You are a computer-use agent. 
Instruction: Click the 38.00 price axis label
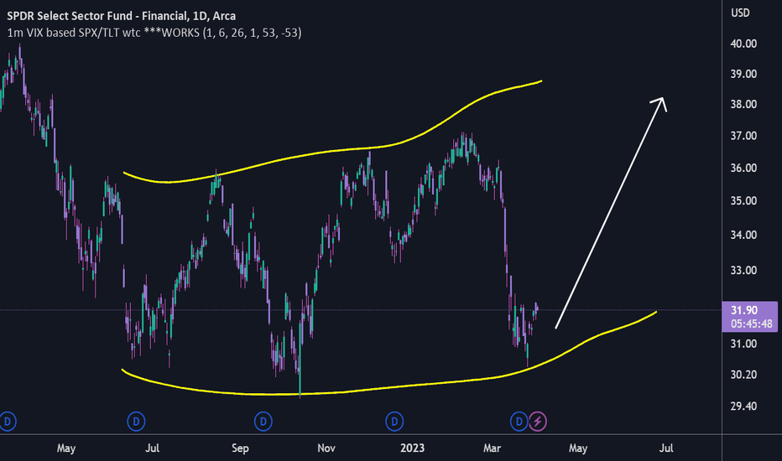click(743, 104)
